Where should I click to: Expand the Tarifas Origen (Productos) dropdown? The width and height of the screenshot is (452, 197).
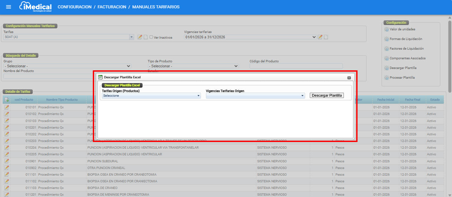pos(151,96)
